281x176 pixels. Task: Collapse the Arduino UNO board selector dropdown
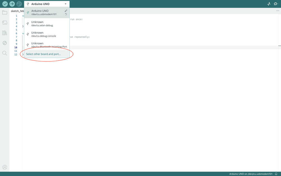point(47,4)
